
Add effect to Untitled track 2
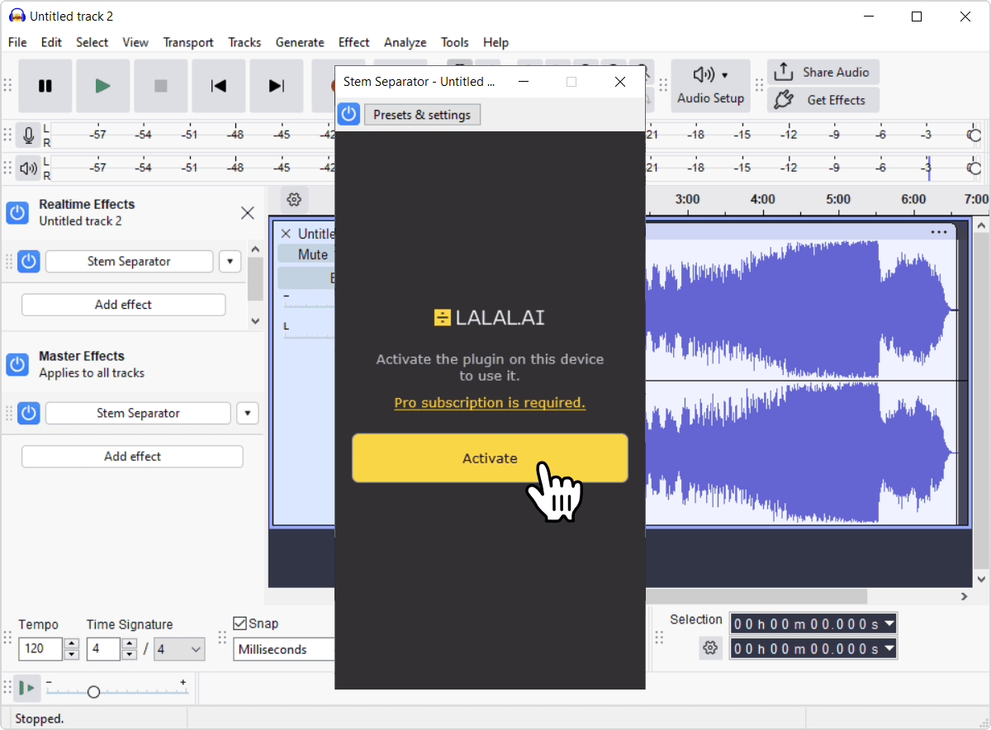point(123,305)
